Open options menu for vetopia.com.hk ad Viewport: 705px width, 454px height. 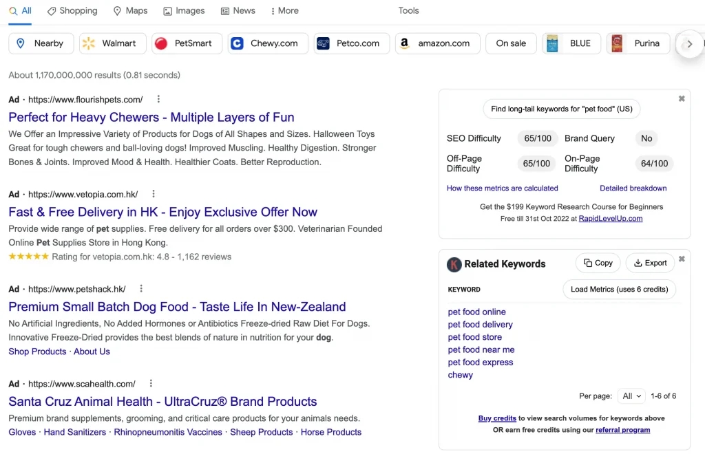pos(154,194)
